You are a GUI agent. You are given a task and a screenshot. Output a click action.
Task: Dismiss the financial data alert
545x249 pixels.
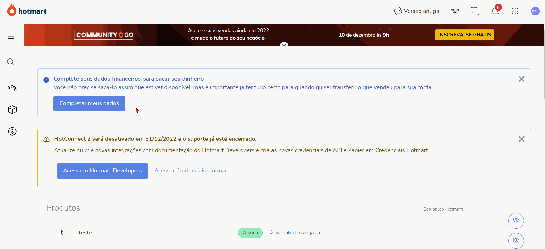click(522, 79)
